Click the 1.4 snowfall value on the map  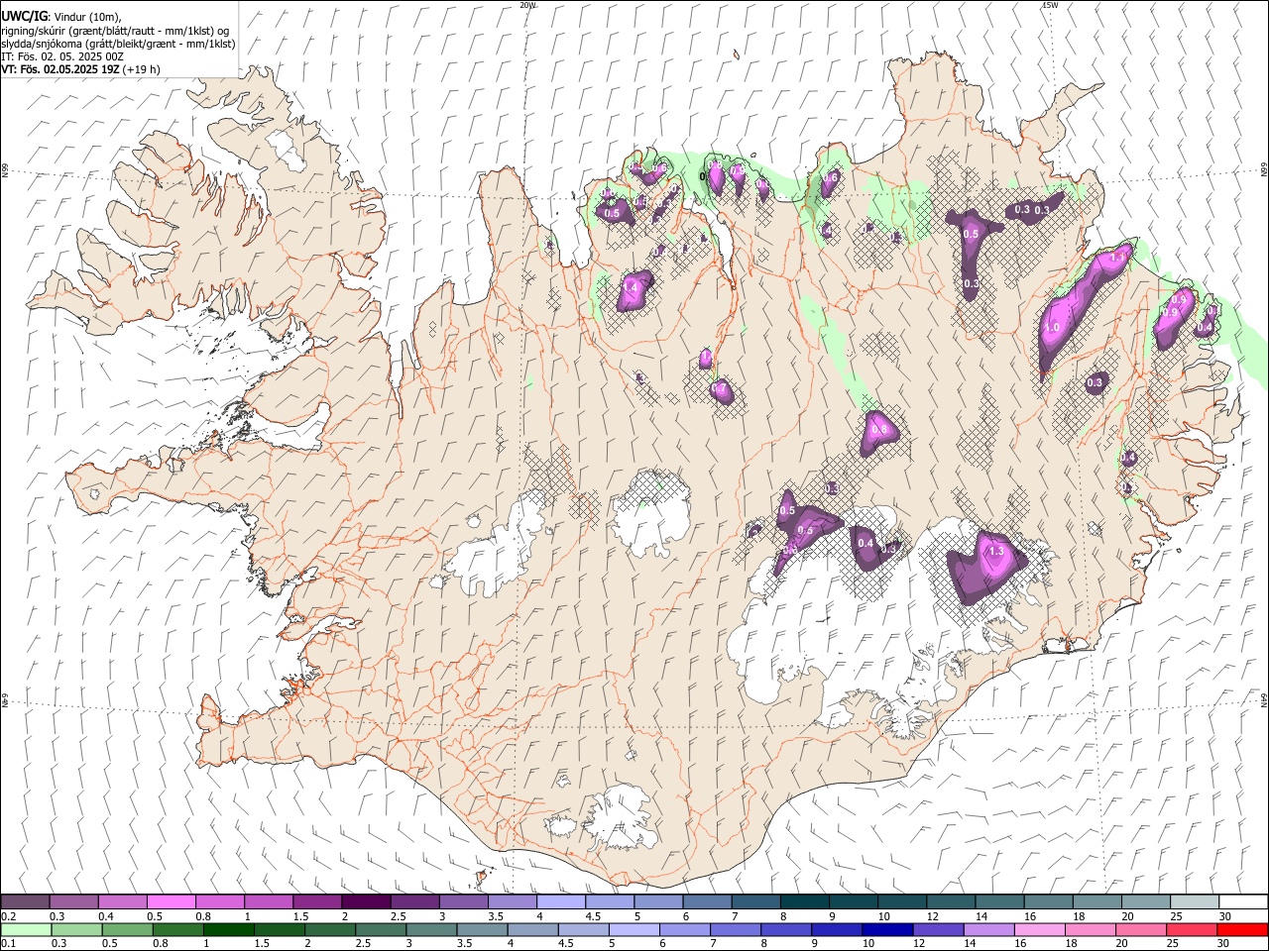coord(631,287)
